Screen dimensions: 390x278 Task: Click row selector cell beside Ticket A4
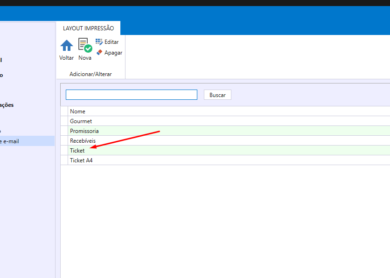click(x=64, y=160)
